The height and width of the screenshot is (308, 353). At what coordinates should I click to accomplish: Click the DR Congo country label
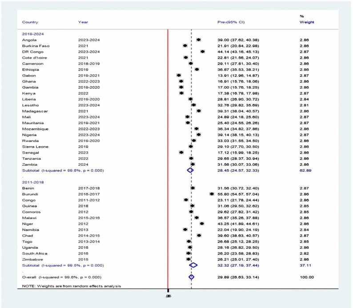tap(32, 52)
